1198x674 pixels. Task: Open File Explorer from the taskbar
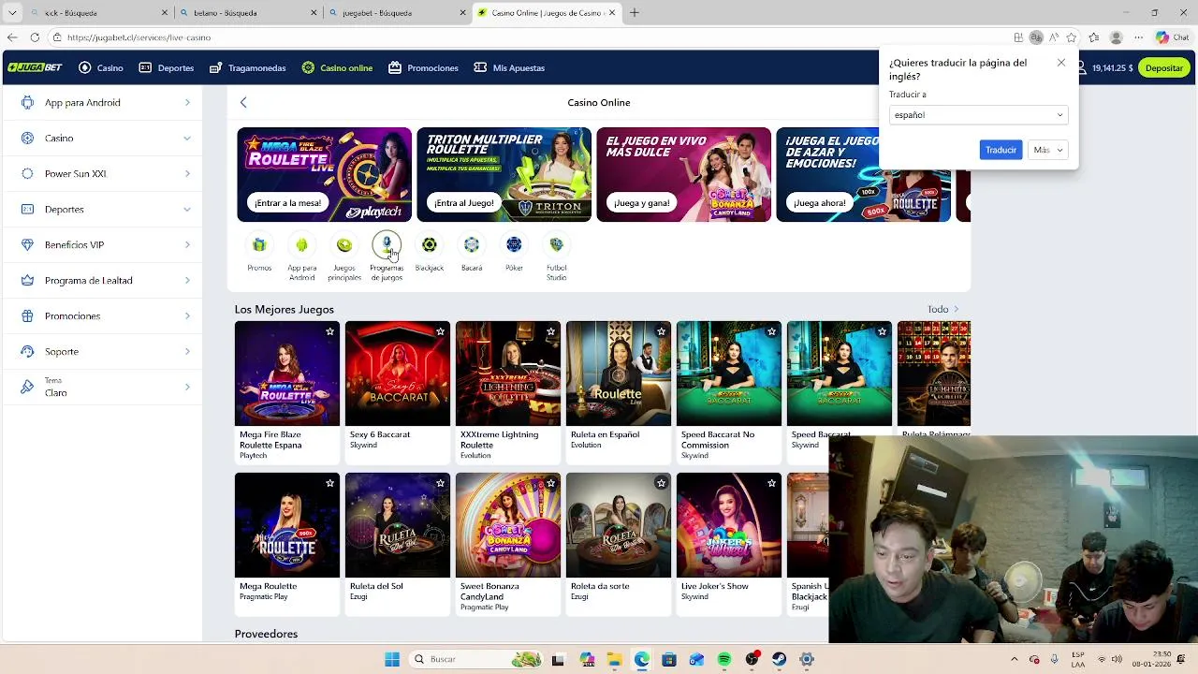[614, 659]
